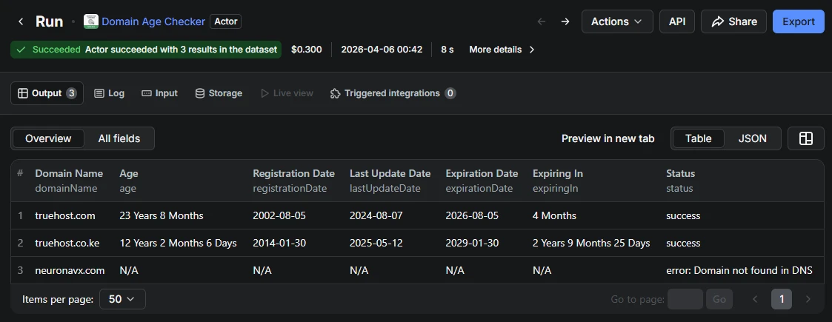Click registration date 2002-08-05
Viewport: 832px width, 322px height.
click(x=279, y=216)
